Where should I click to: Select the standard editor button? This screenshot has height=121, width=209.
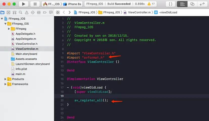182,4
